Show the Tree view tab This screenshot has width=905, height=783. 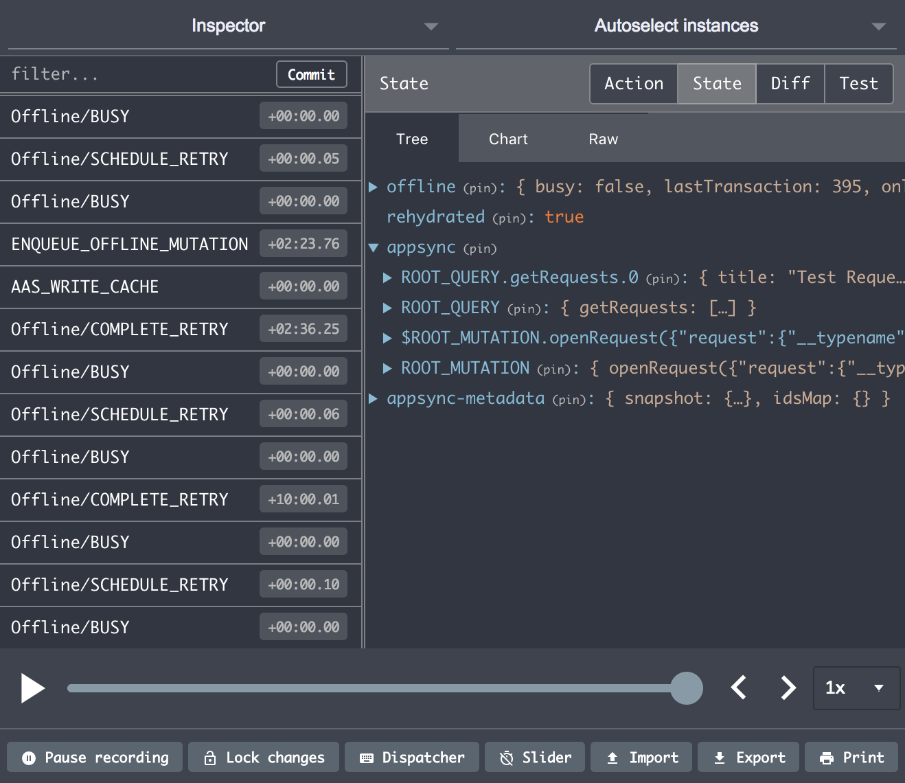click(x=412, y=139)
